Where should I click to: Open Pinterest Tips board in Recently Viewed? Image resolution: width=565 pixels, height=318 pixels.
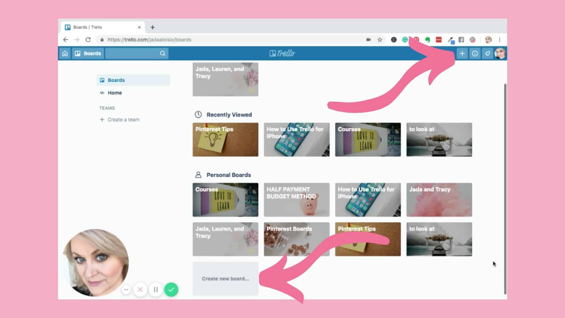(225, 140)
